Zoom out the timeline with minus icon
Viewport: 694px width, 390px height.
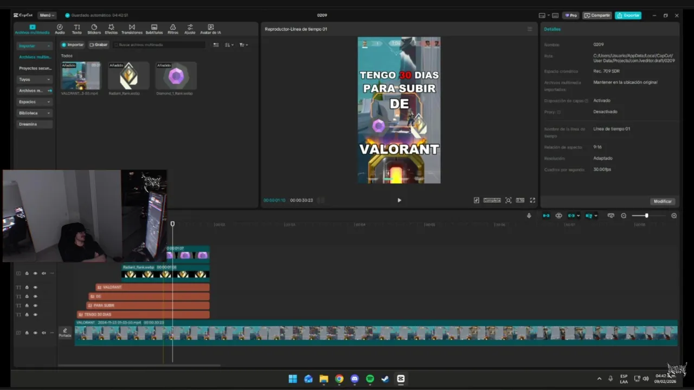(x=624, y=216)
